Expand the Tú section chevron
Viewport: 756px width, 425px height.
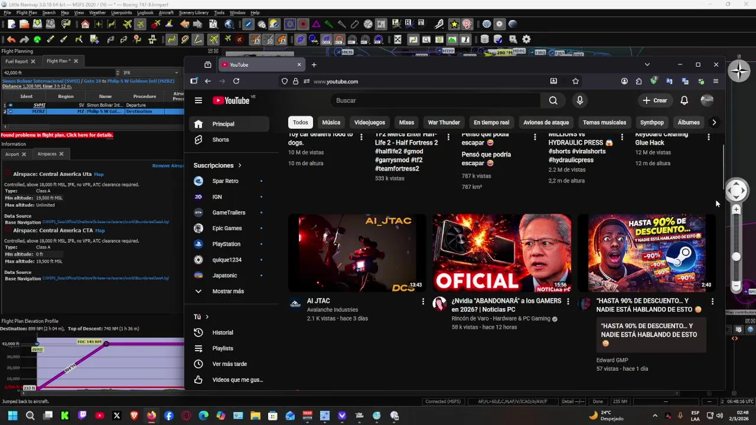(x=207, y=317)
